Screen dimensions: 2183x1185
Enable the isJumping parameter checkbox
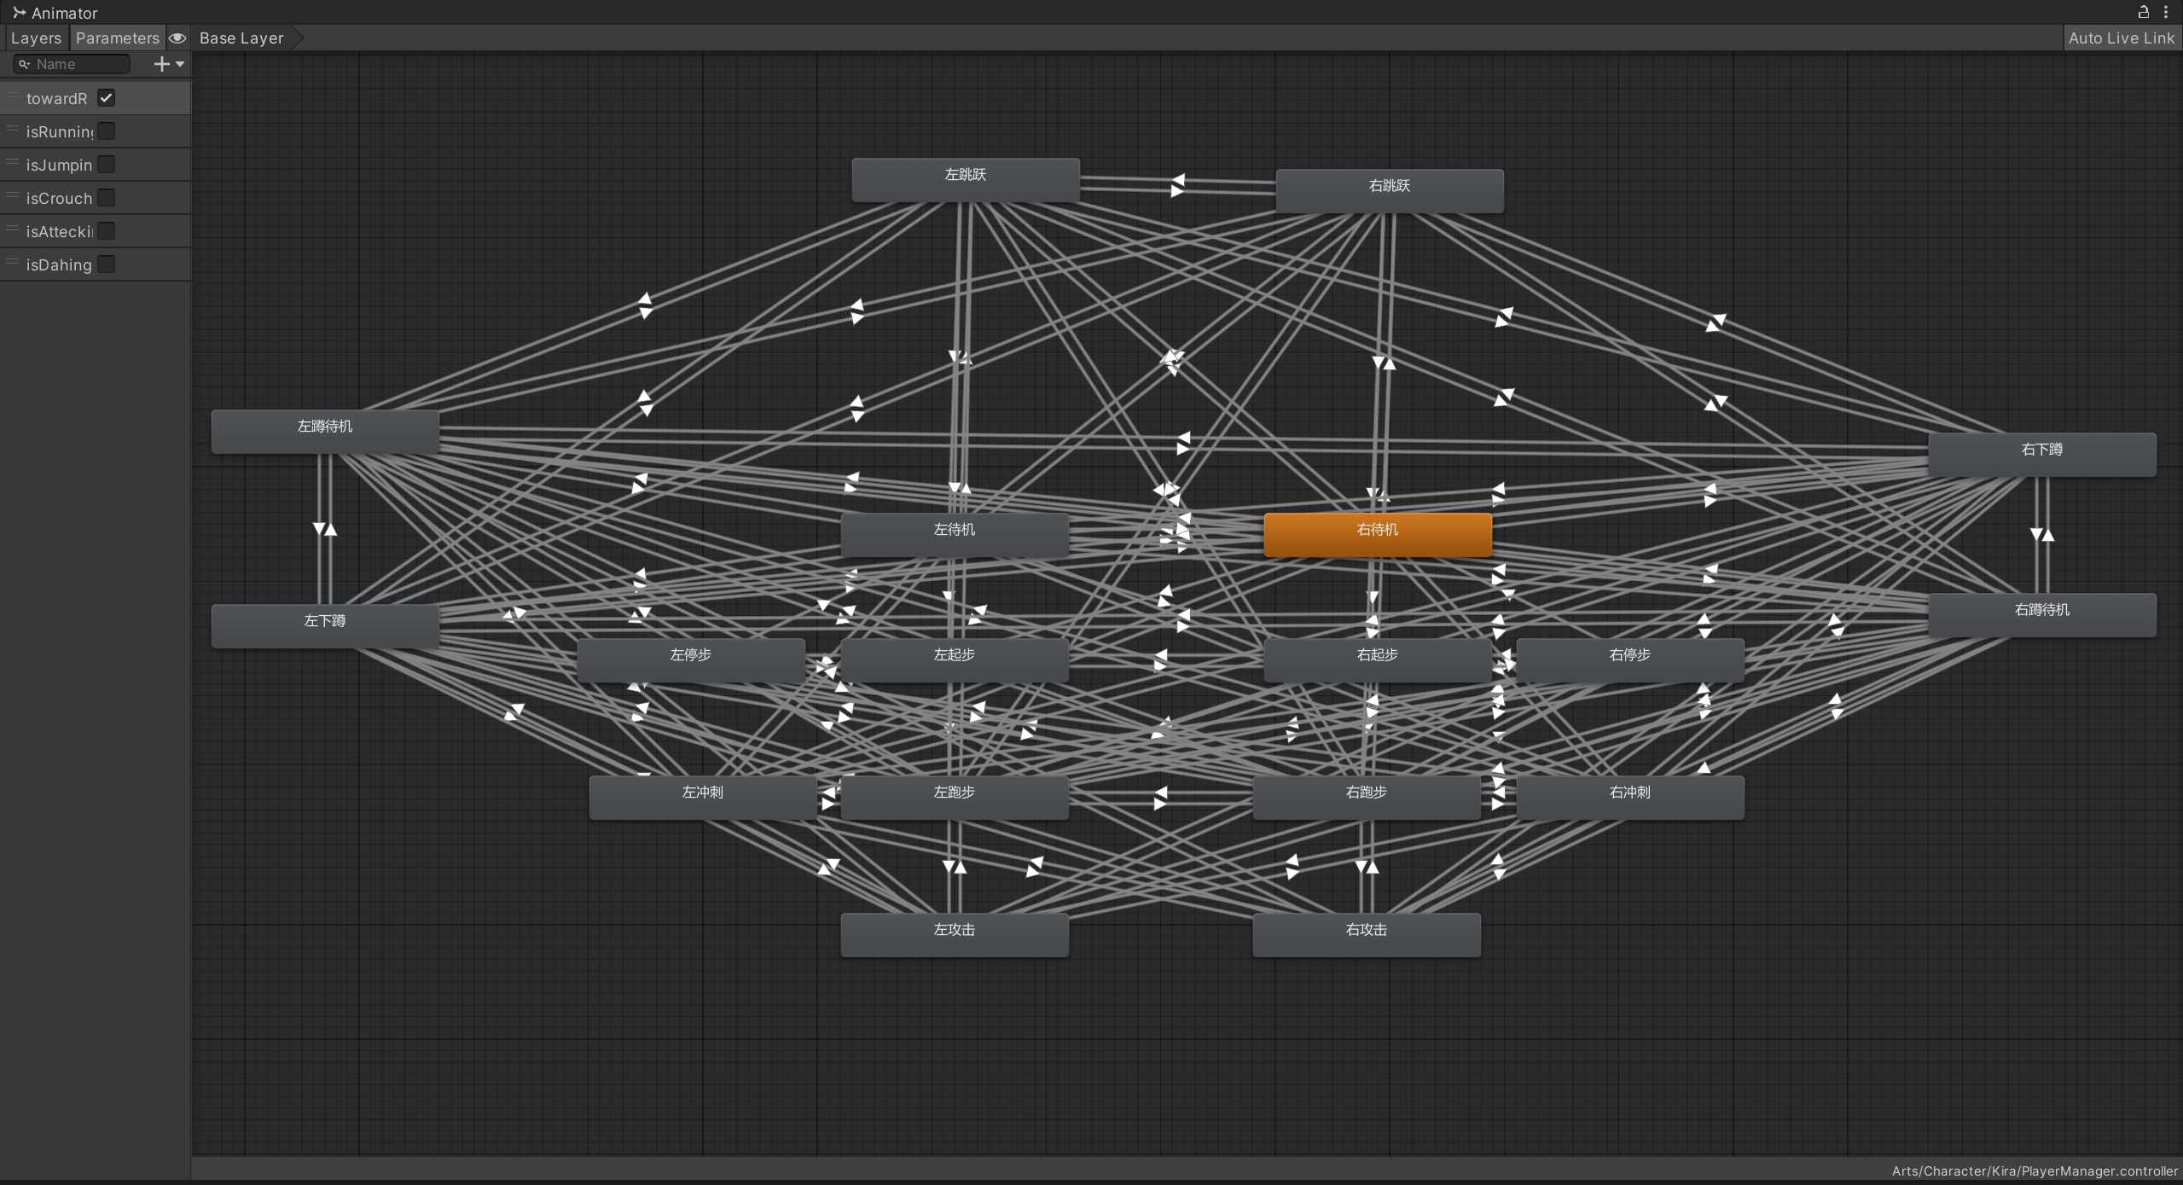(x=106, y=165)
